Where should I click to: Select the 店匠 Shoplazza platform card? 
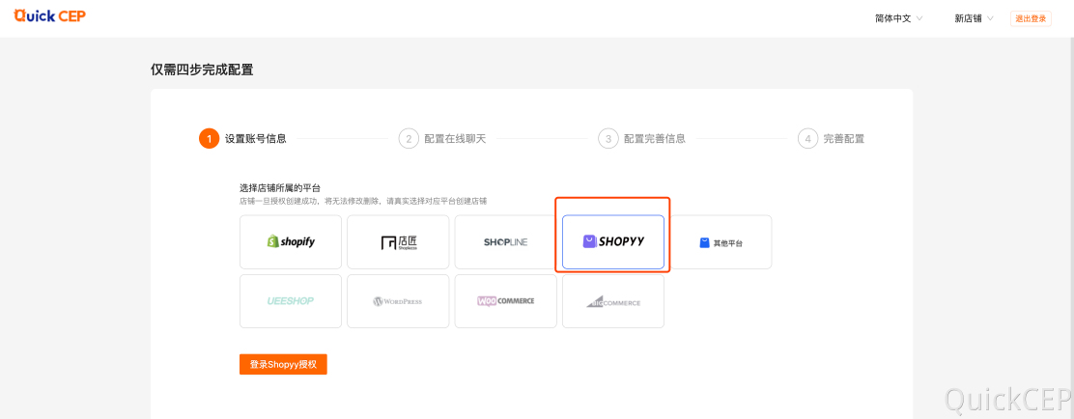(398, 241)
